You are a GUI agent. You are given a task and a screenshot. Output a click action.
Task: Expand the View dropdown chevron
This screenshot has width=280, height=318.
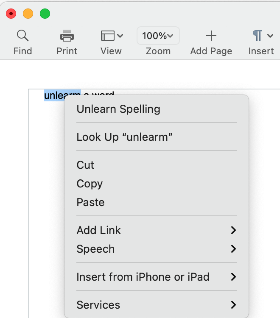120,36
